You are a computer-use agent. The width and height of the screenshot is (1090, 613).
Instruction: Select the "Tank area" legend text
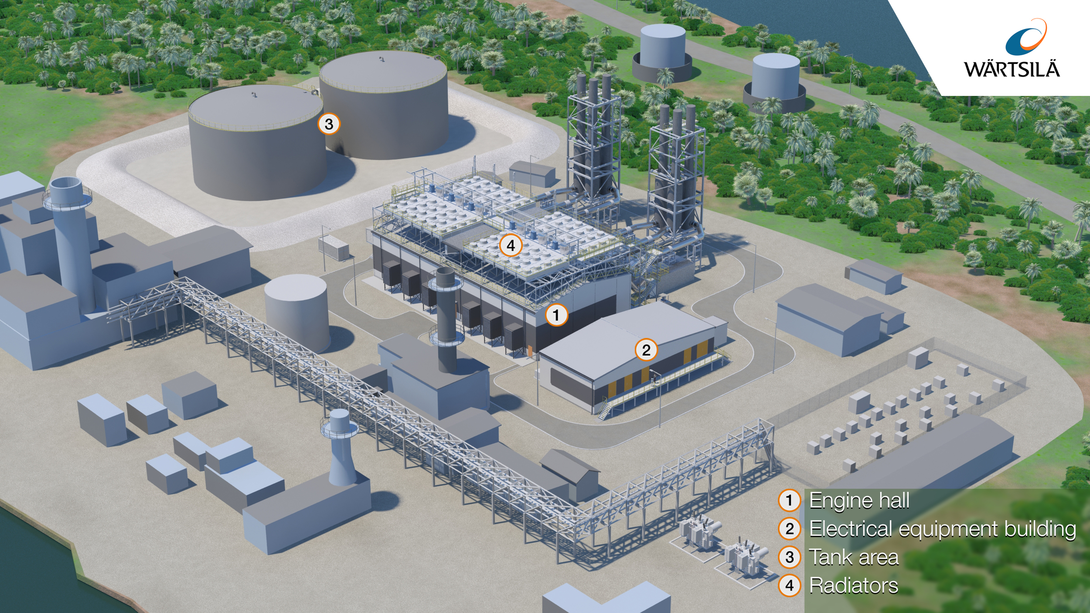(x=853, y=557)
